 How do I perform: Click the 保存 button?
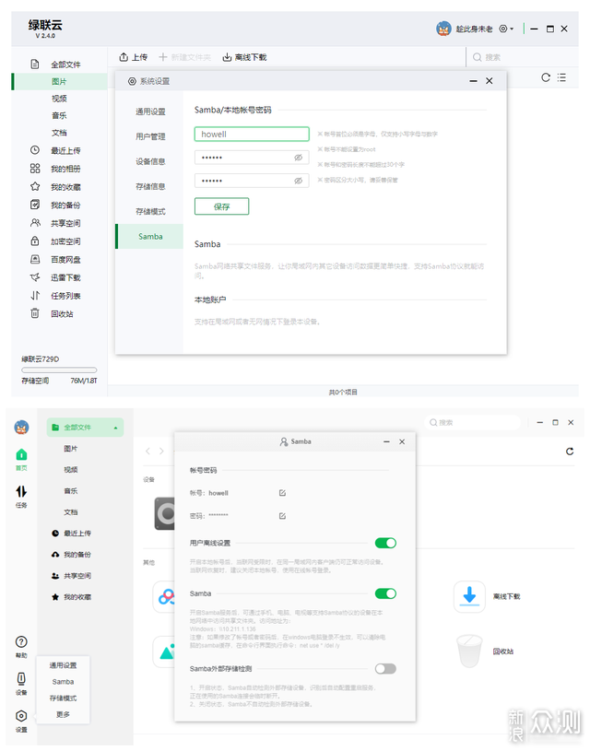pos(221,206)
